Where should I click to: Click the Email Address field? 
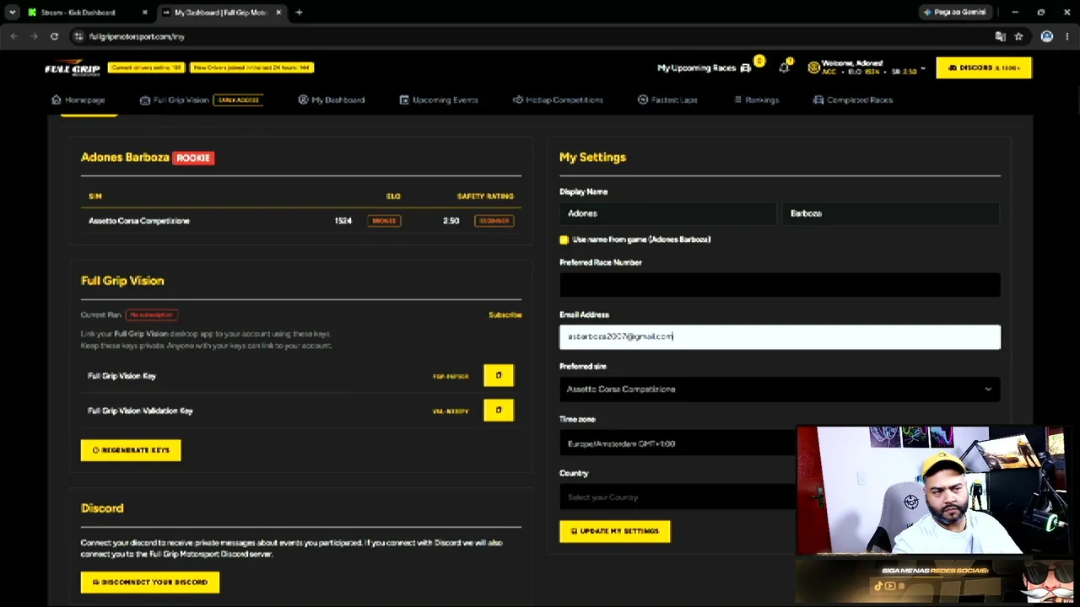tap(780, 337)
